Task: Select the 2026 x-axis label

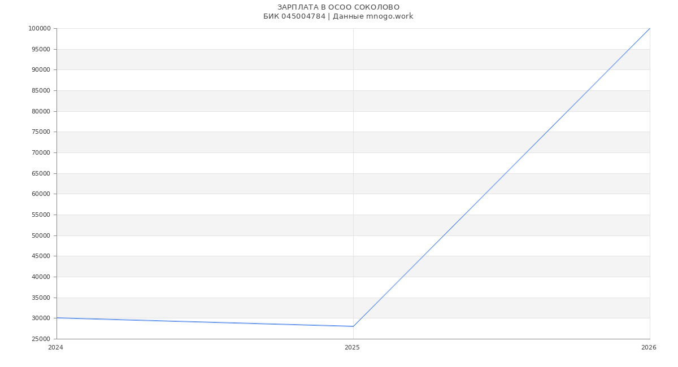Action: click(x=649, y=348)
